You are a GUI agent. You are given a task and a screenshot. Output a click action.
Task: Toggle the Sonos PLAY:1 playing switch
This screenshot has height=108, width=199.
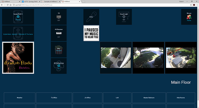tap(18, 17)
